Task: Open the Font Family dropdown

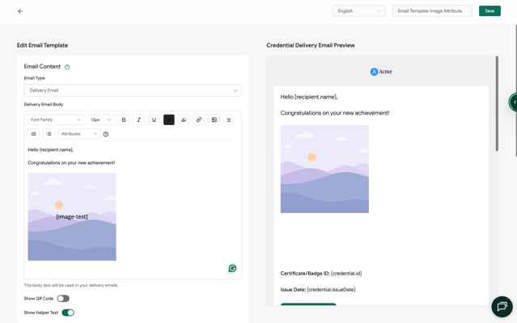Action: click(56, 120)
